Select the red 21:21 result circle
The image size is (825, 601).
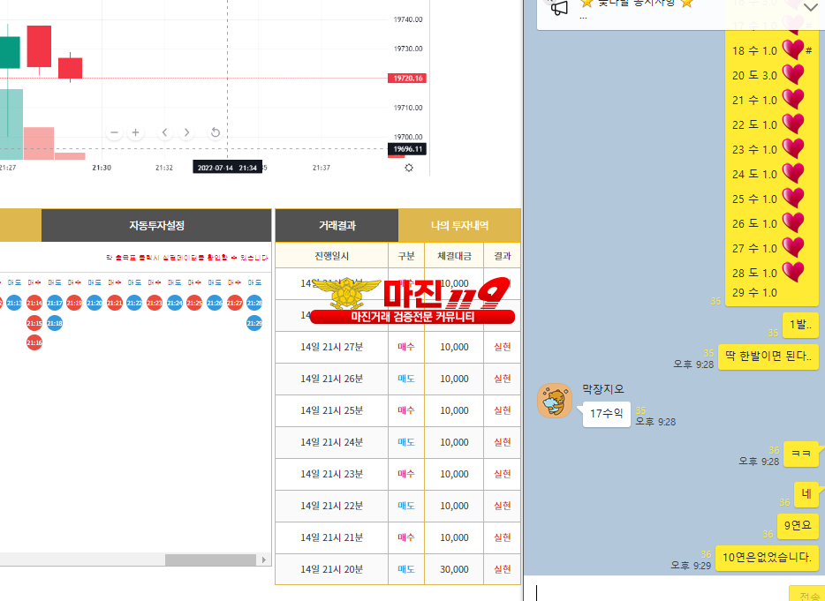pos(115,303)
